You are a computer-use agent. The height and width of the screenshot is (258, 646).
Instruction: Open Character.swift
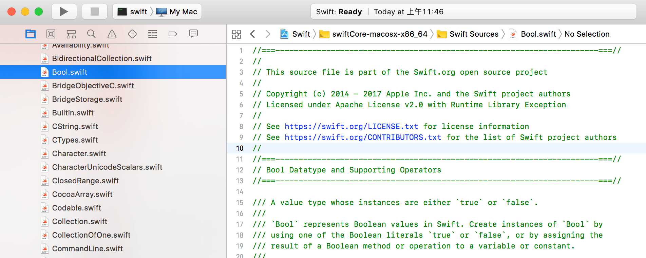[x=113, y=153]
